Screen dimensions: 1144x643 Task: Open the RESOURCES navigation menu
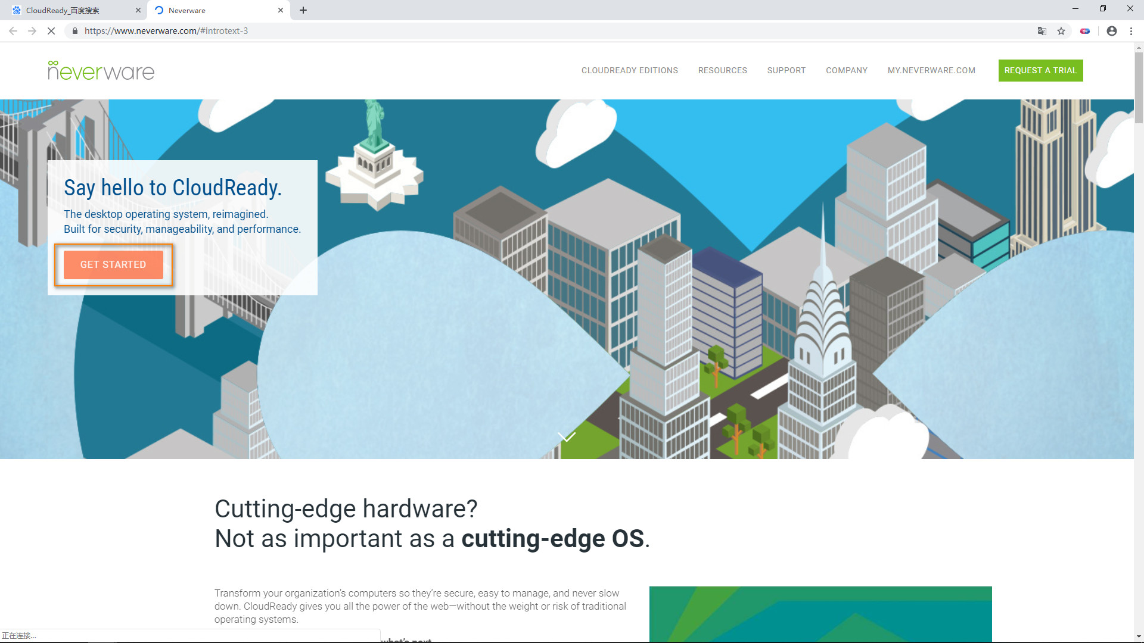722,70
